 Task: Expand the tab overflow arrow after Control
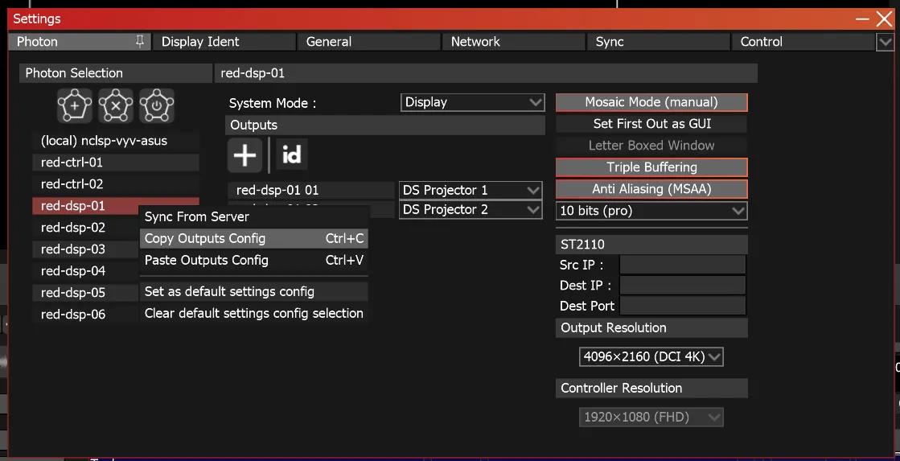click(885, 41)
